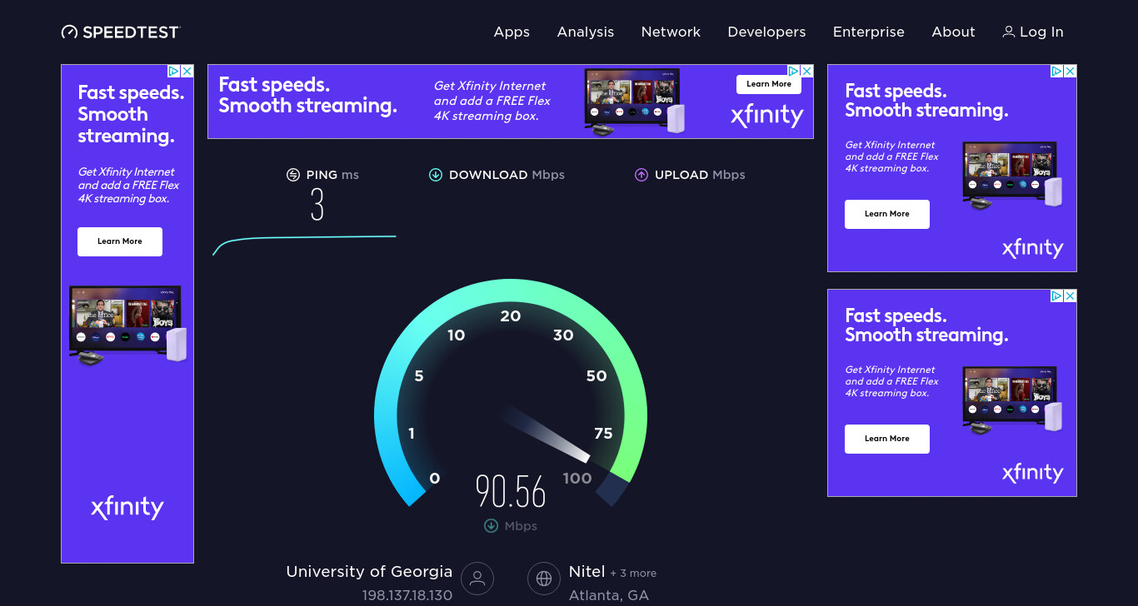This screenshot has width=1138, height=606.
Task: Click the xfinity logo in left sidebar ad
Action: click(127, 507)
